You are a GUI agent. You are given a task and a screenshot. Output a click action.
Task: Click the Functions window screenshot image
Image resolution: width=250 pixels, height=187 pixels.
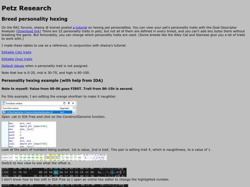click(39, 108)
